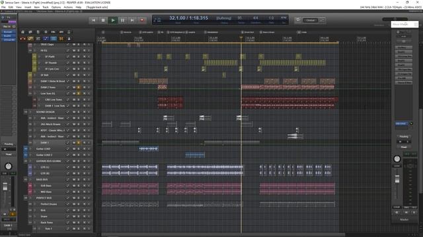Click Read automation in left mixer strip

click(x=9, y=155)
